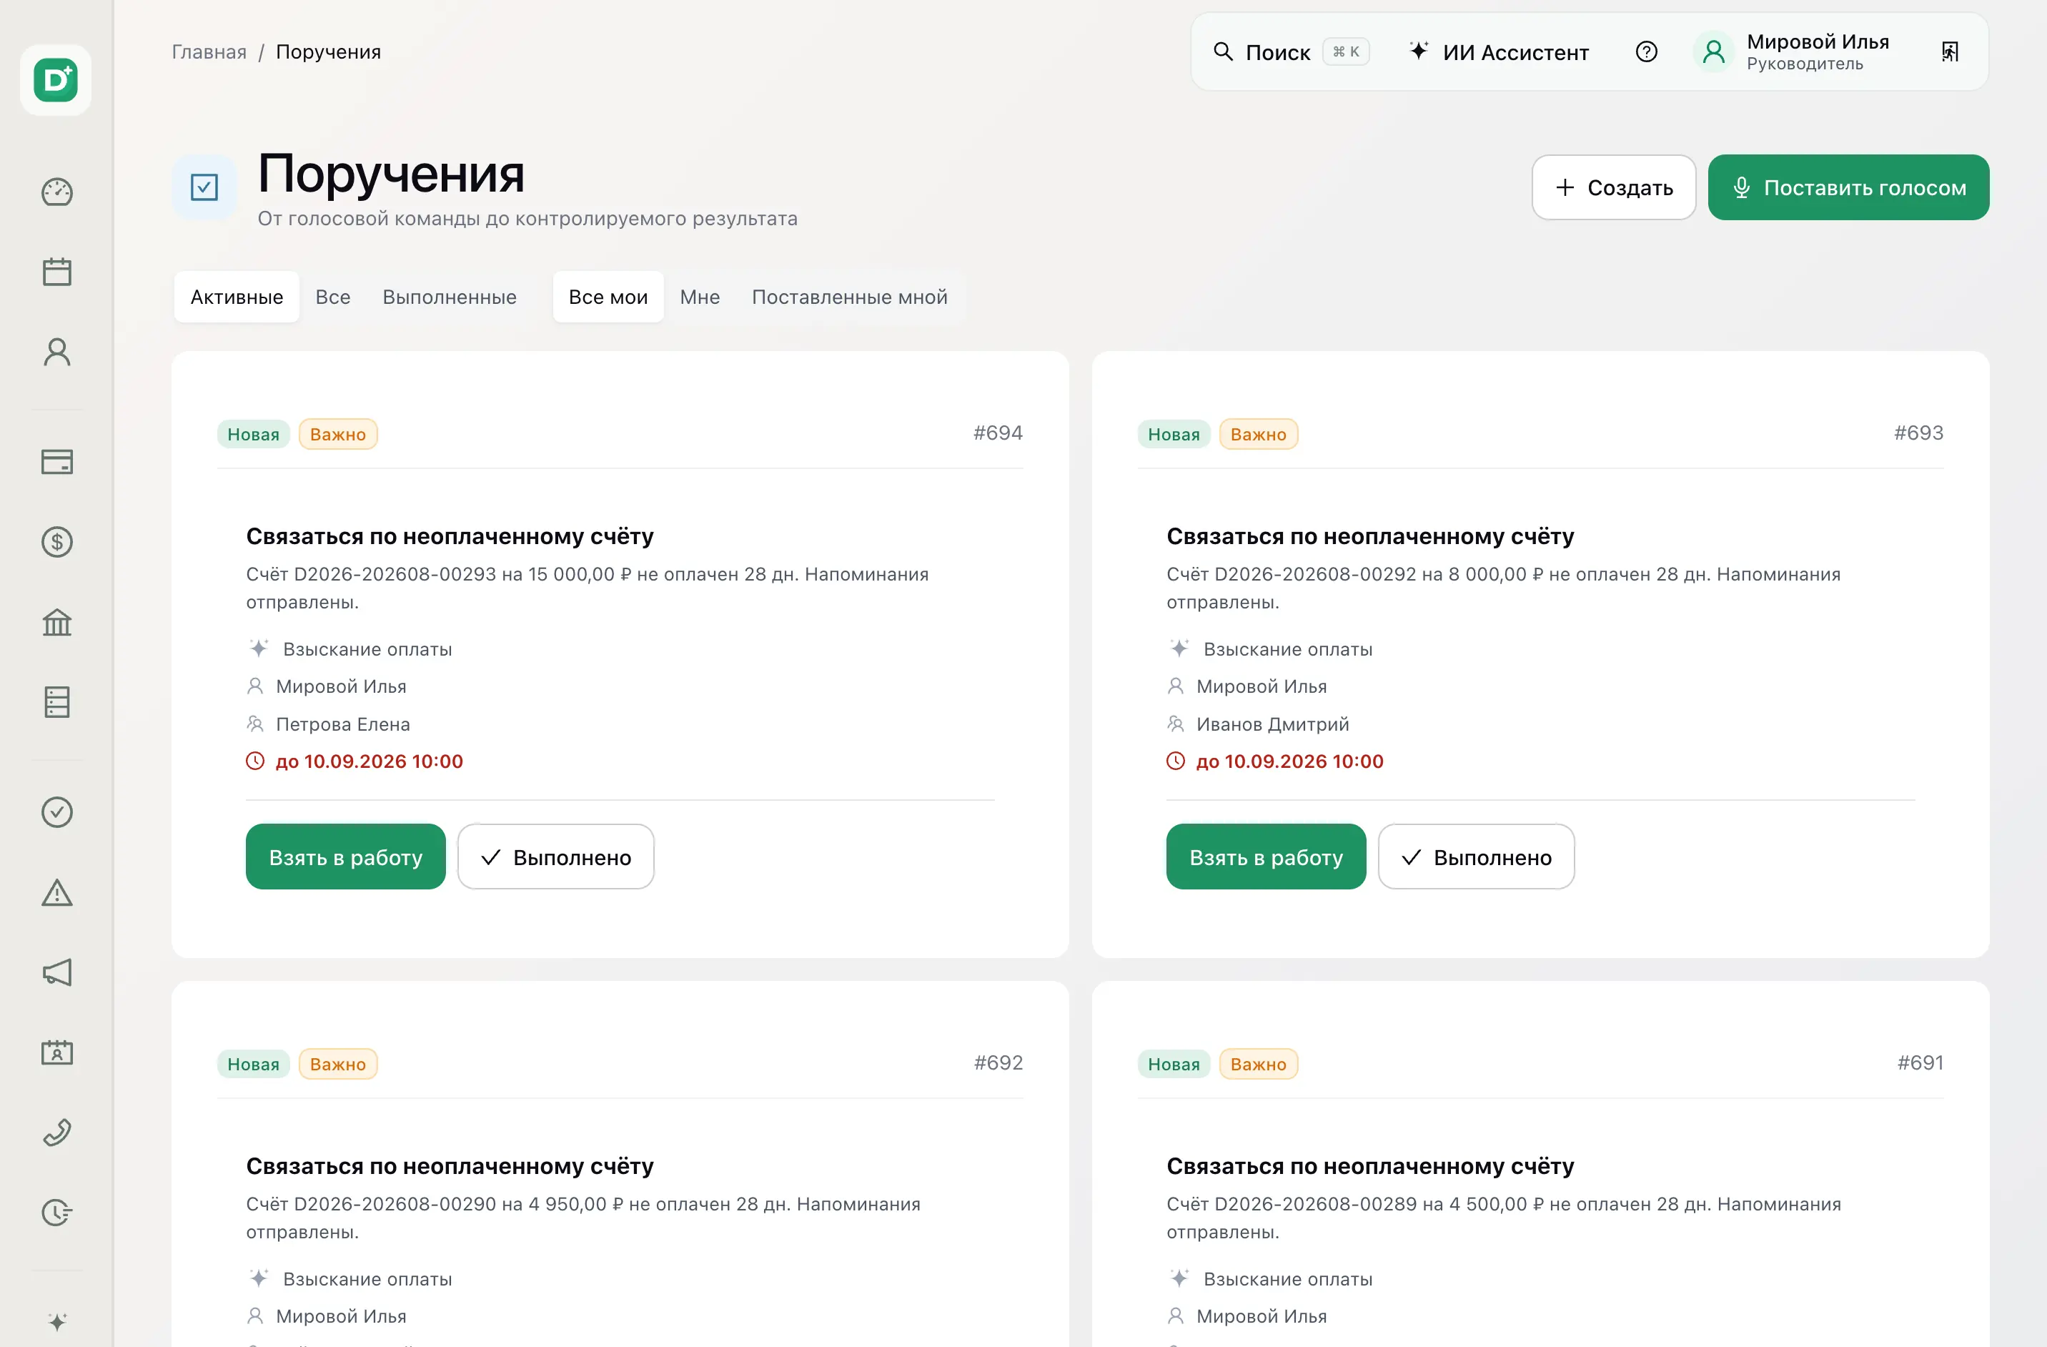Viewport: 2047px width, 1347px height.
Task: Click the Поиск search field
Action: tap(1291, 51)
